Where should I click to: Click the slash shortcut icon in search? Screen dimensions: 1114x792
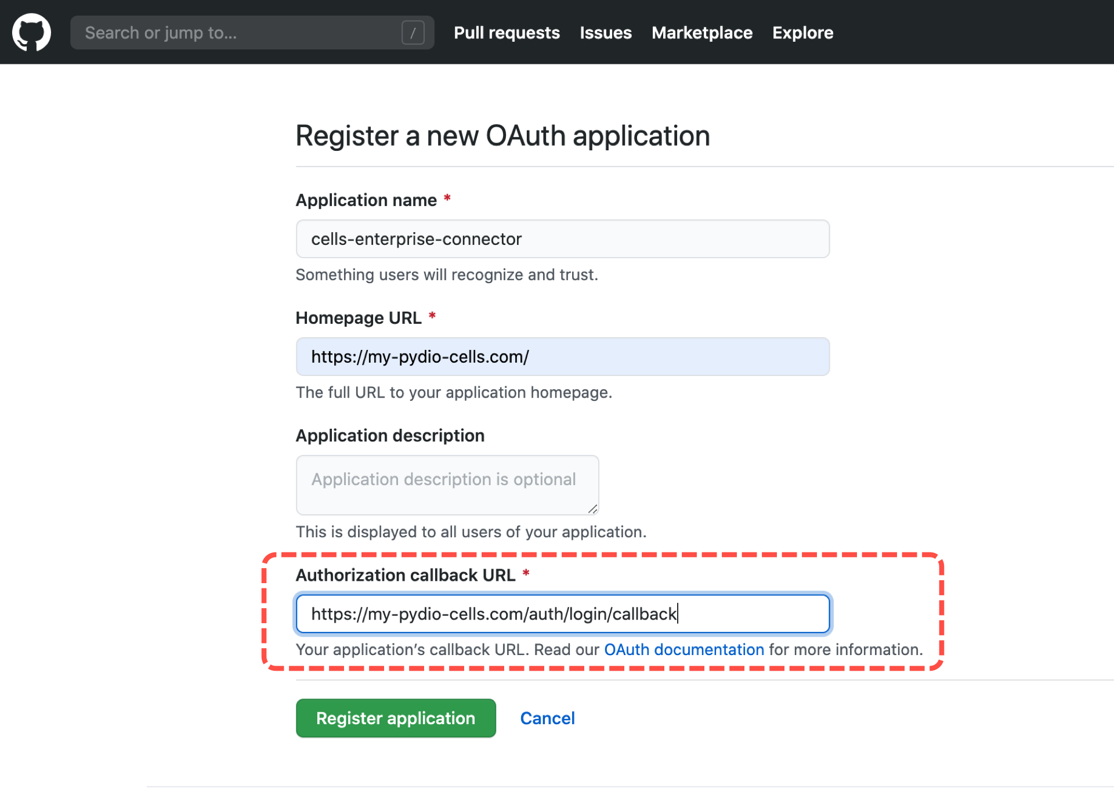pos(413,32)
